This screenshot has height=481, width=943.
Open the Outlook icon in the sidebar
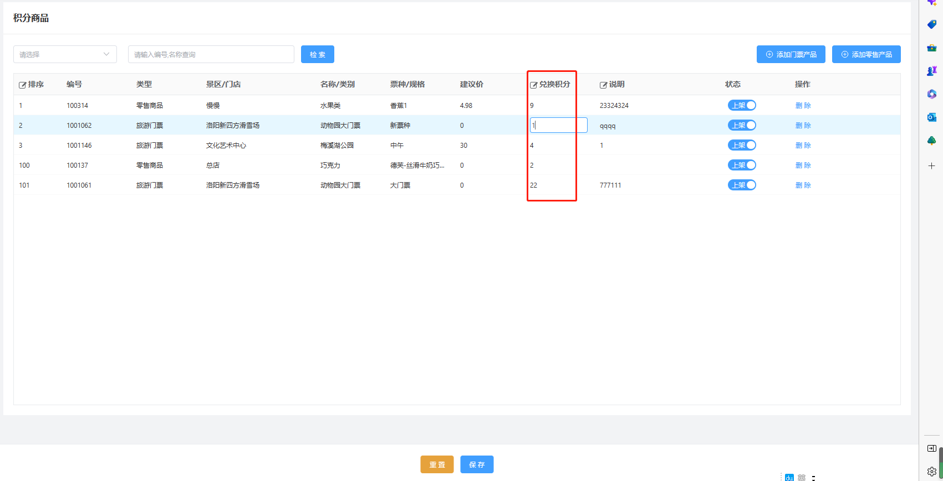click(x=931, y=117)
